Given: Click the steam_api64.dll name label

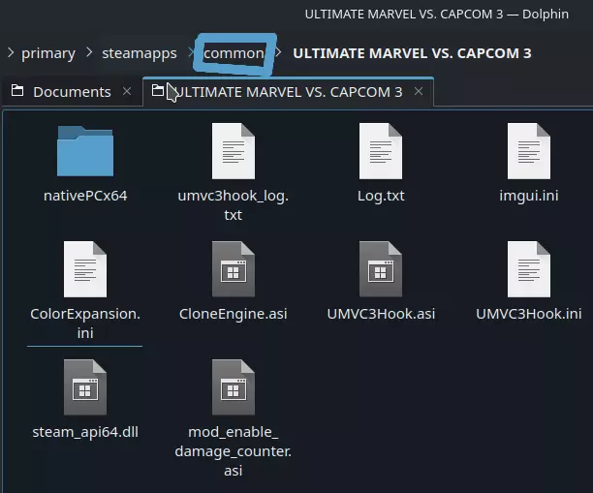Looking at the screenshot, I should (x=85, y=432).
